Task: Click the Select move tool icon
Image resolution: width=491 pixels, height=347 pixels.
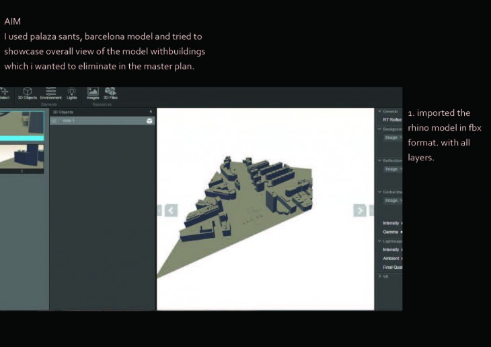Action: click(4, 92)
